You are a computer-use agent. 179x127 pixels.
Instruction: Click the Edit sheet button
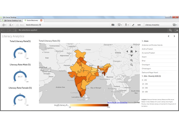pos(137,25)
